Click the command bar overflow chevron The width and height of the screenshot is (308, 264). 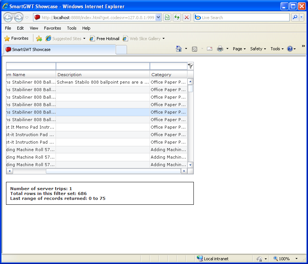pyautogui.click(x=303, y=46)
